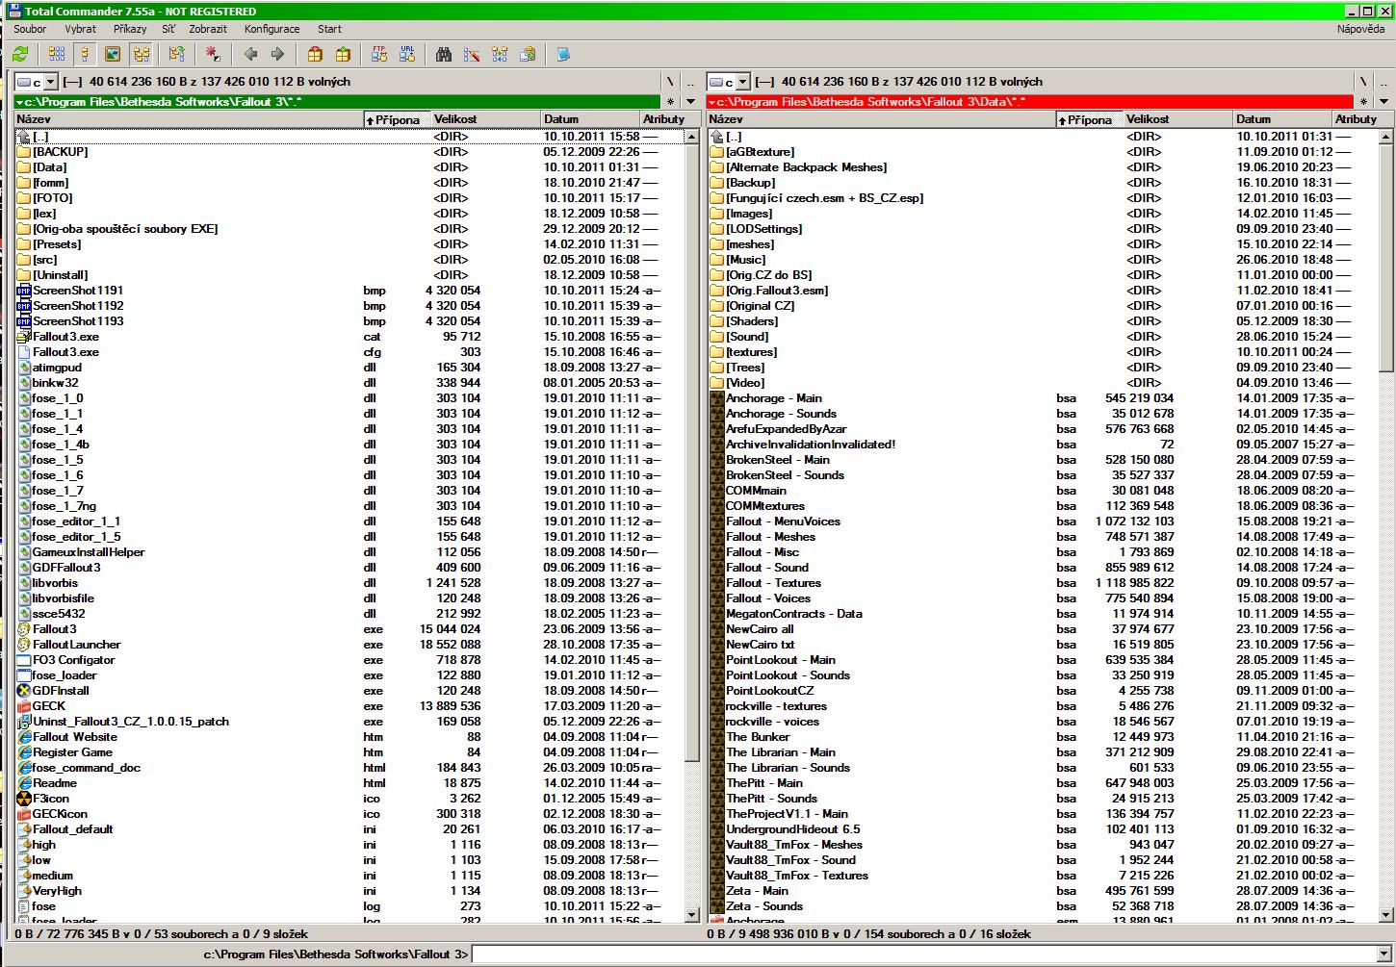Sort the left panel by Velikost column
The image size is (1396, 967).
point(485,119)
